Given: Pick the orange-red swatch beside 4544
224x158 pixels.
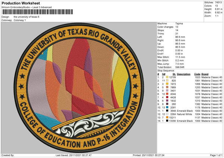Looking at the screenshot, I should point(167,94).
